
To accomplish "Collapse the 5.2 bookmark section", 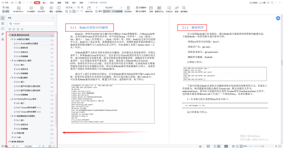I will 11,61.
